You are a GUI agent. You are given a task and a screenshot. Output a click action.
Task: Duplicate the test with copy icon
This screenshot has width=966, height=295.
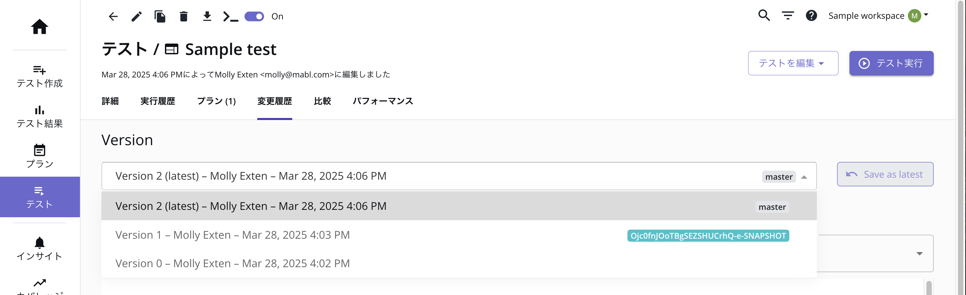tap(160, 16)
